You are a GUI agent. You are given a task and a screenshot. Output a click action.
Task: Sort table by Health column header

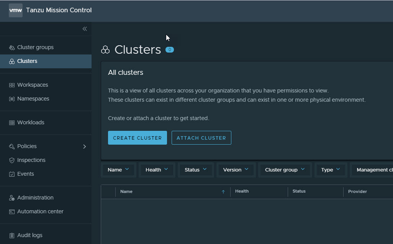pyautogui.click(x=242, y=191)
